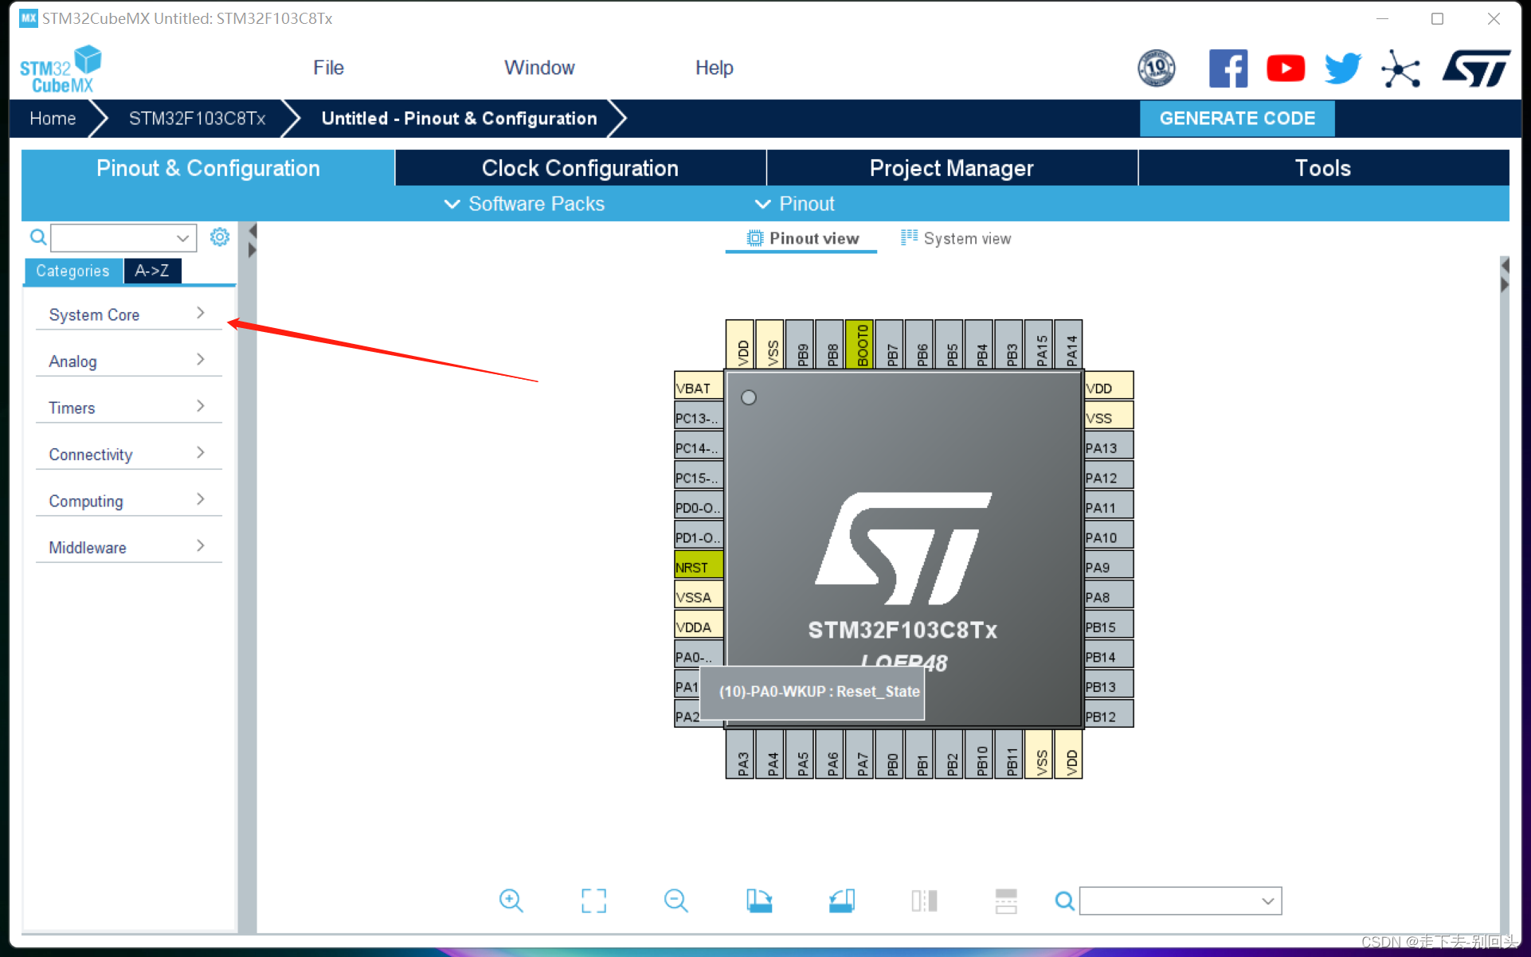The height and width of the screenshot is (957, 1531).
Task: Open the File menu
Action: [328, 68]
